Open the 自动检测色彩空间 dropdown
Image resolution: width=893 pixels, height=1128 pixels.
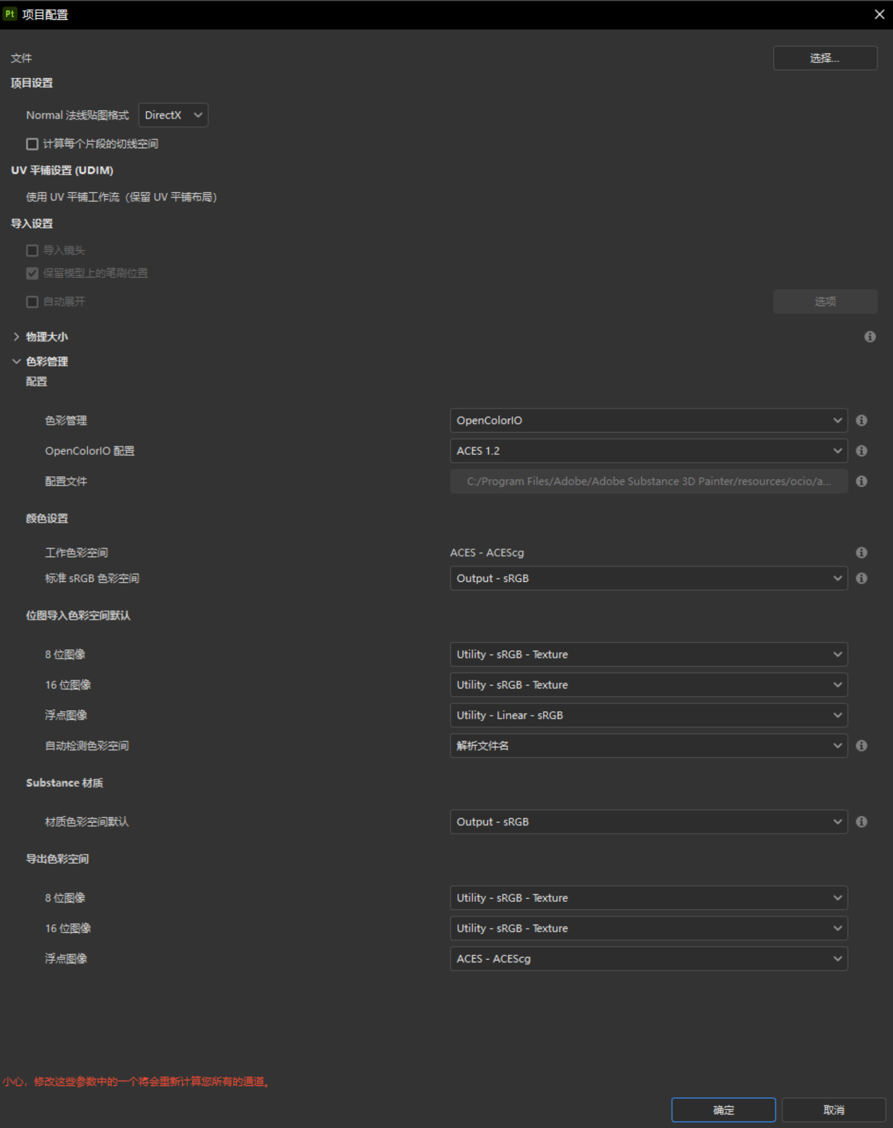tap(648, 745)
